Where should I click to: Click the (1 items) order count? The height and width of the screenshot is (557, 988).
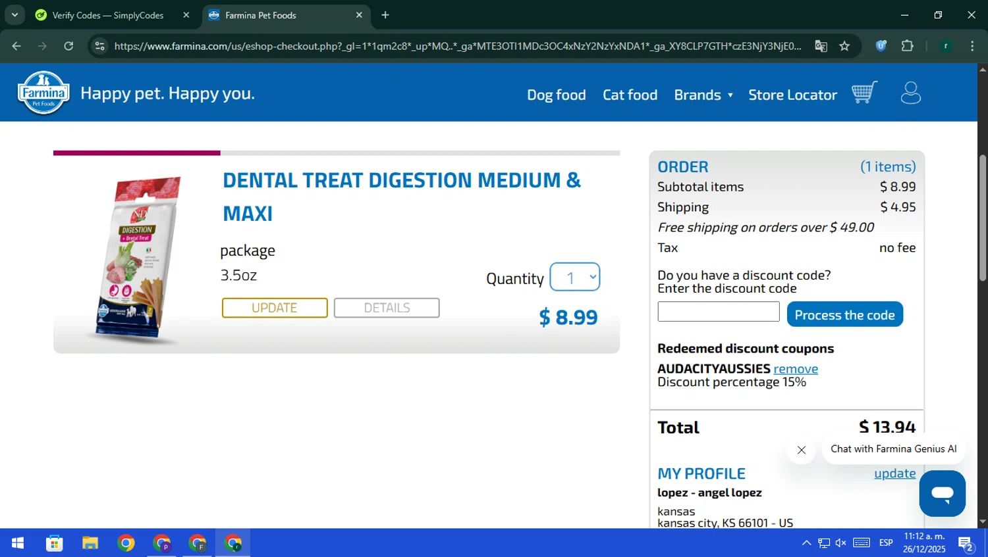coord(888,167)
